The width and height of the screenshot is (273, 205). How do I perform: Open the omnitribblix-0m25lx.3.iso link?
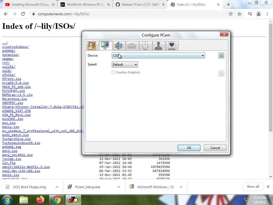click(26, 167)
